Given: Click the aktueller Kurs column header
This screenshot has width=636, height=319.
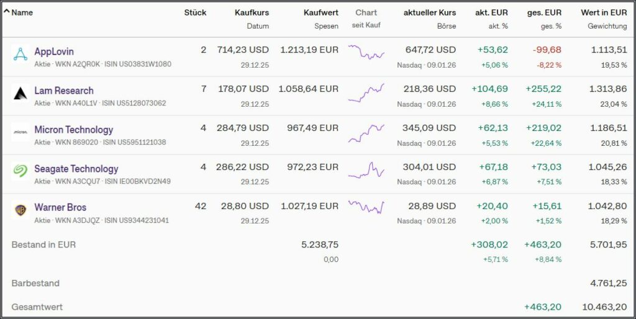Looking at the screenshot, I should pyautogui.click(x=429, y=12).
